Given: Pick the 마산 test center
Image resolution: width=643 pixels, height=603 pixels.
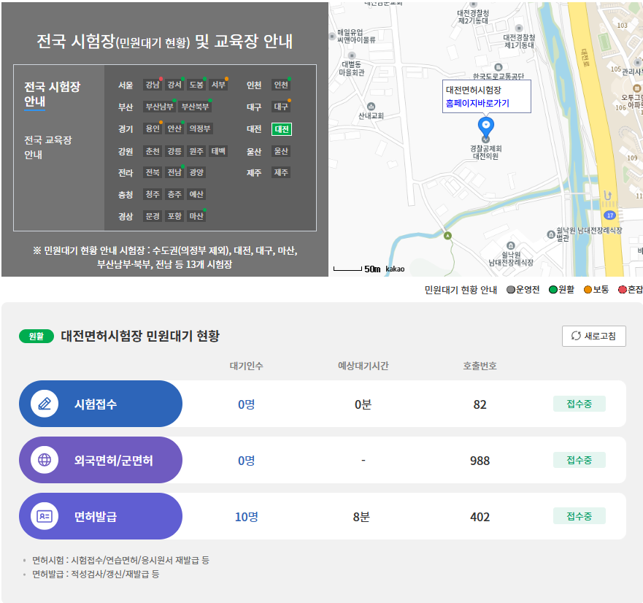Looking at the screenshot, I should pos(196,216).
